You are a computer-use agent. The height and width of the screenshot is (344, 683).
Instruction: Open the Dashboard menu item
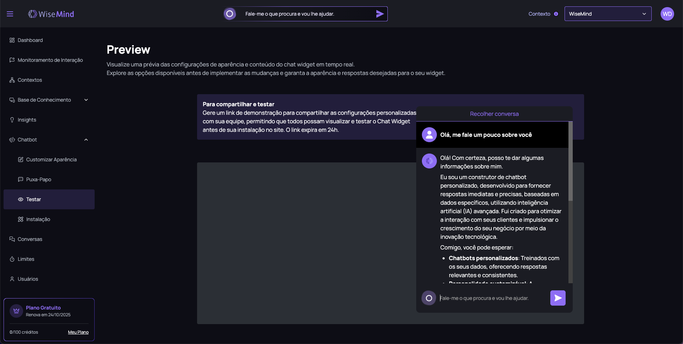click(x=30, y=40)
